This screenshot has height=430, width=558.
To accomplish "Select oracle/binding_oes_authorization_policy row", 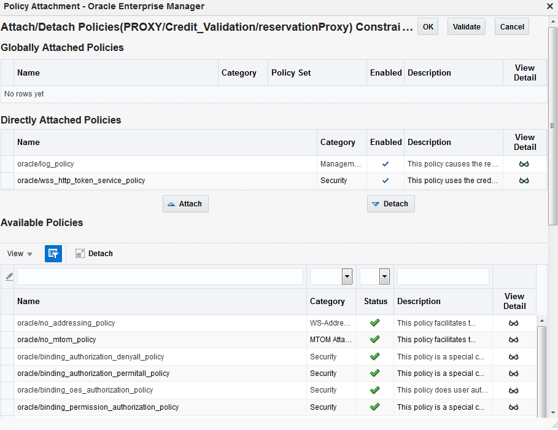I will 268,390.
